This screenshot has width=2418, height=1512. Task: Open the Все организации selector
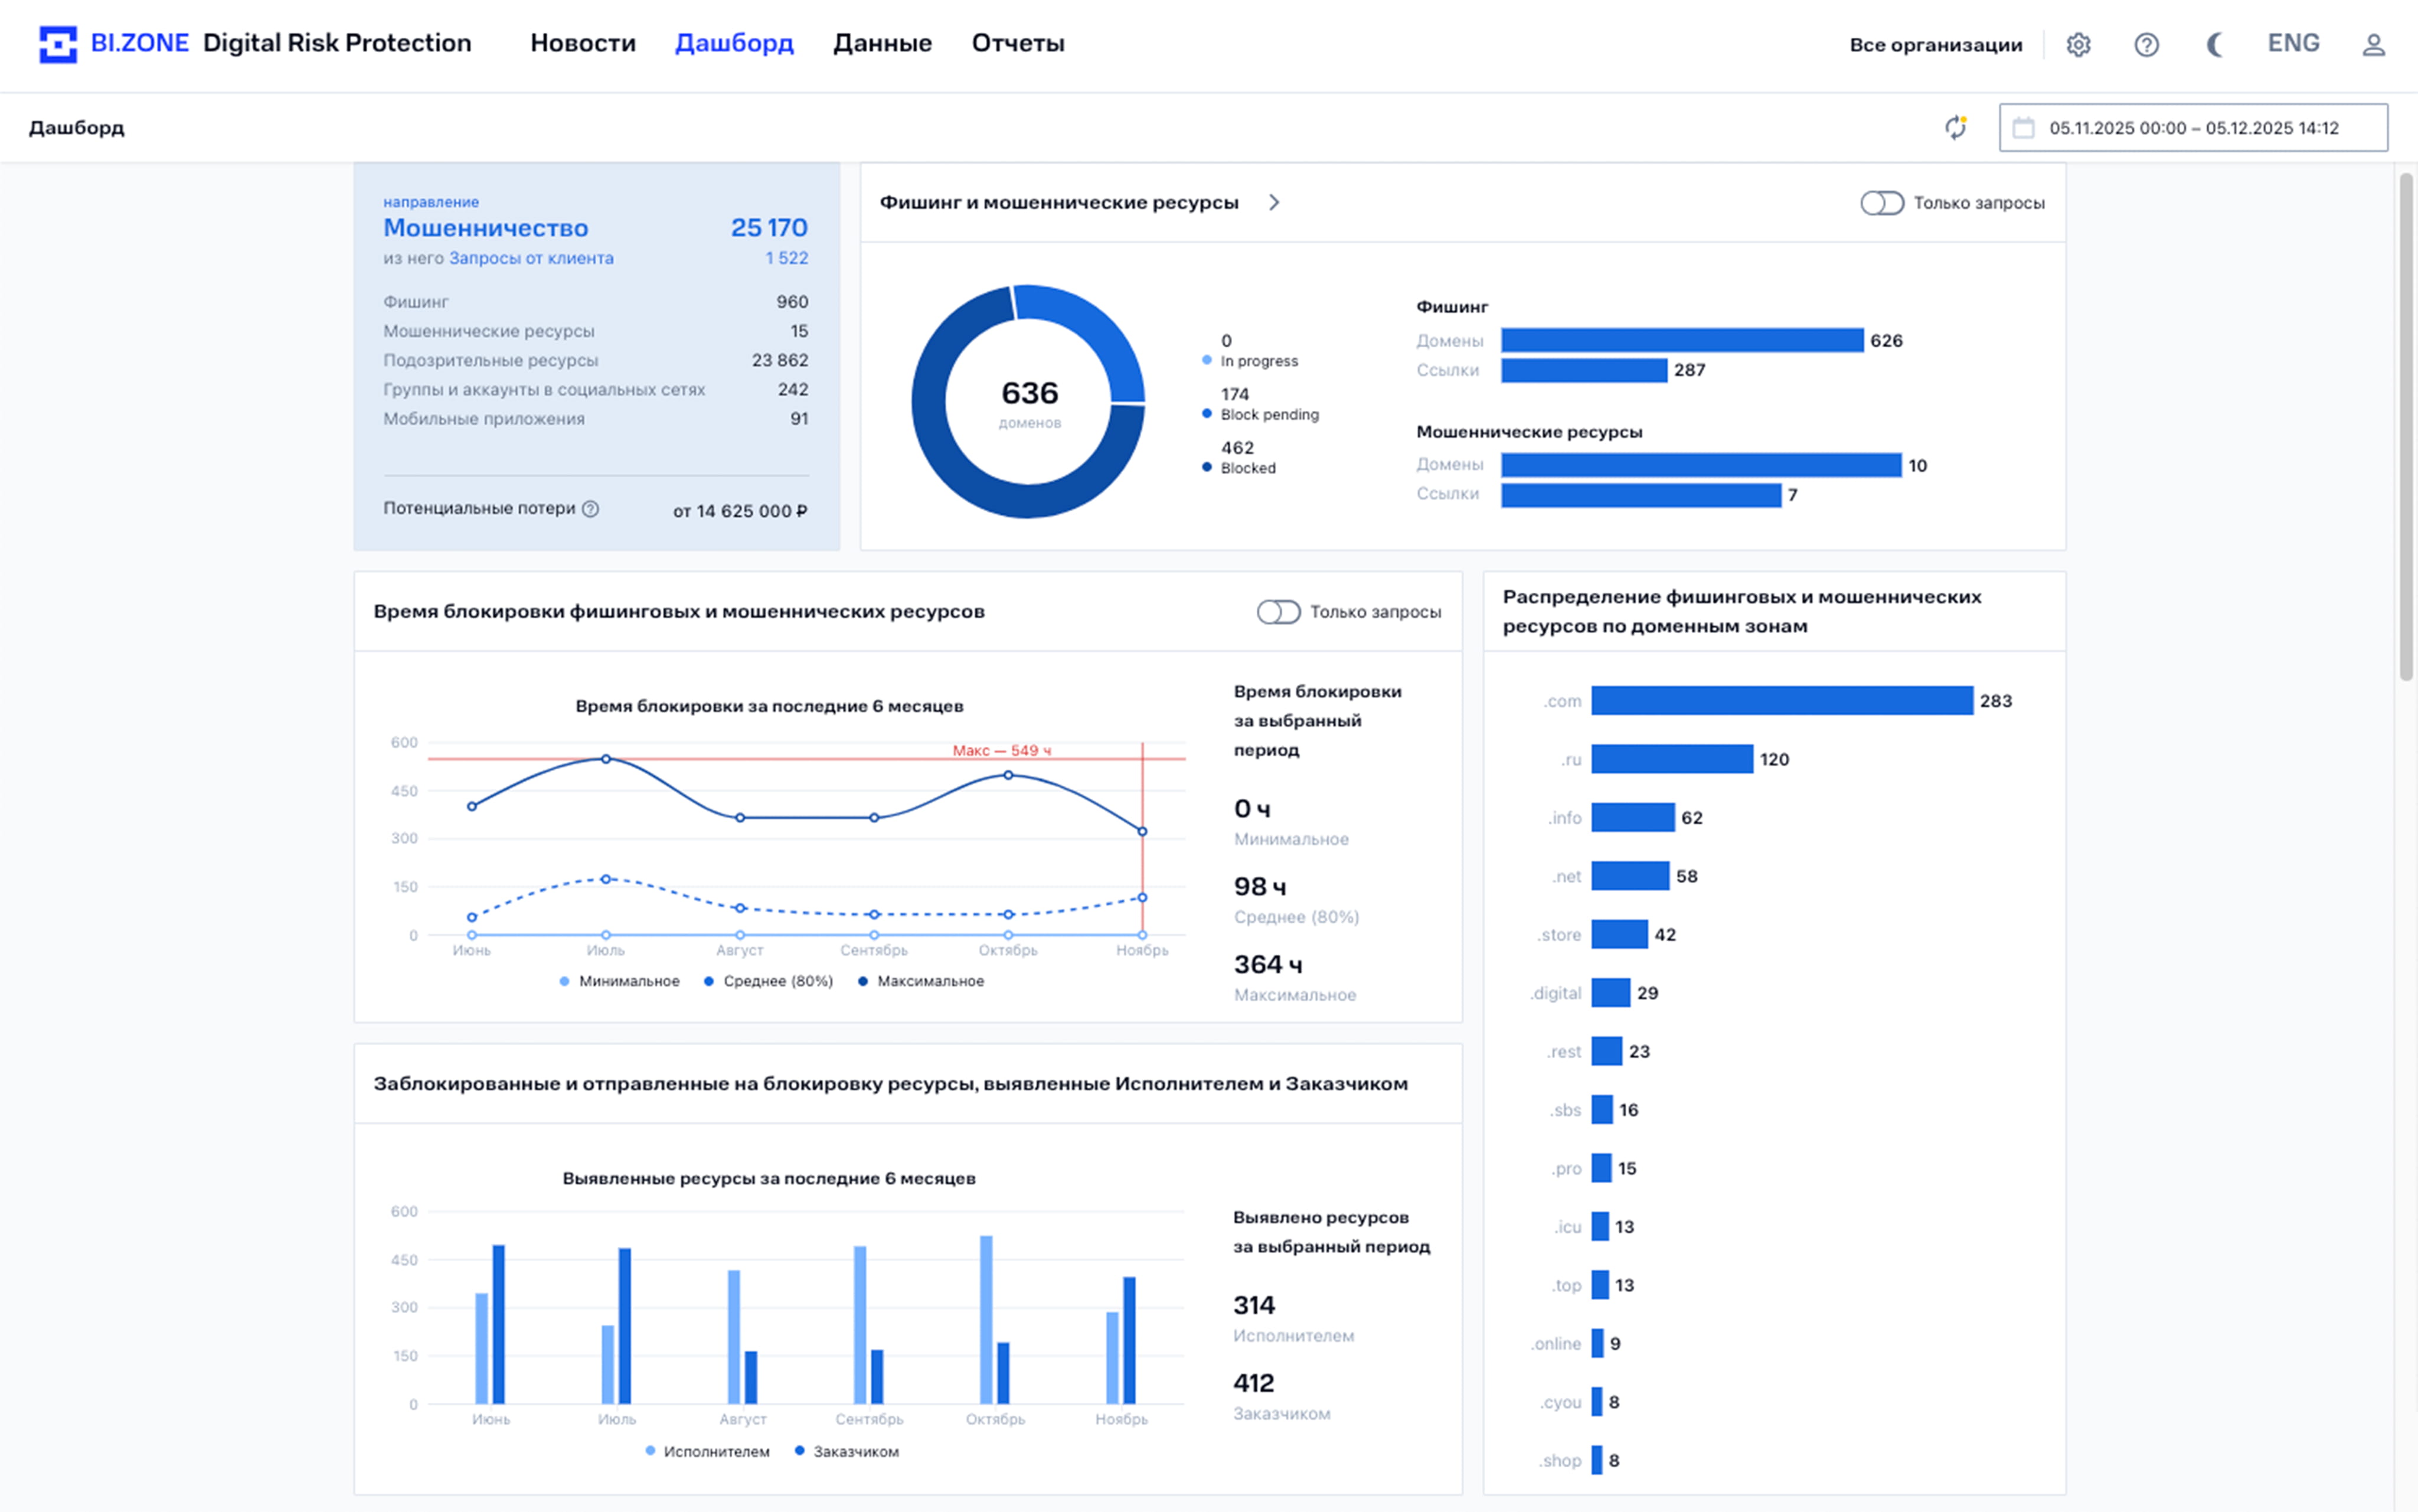point(1935,44)
